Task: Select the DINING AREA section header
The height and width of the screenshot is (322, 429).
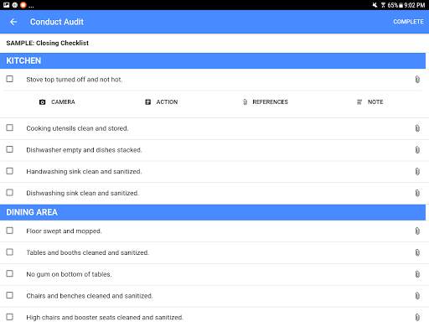Action: pos(213,212)
